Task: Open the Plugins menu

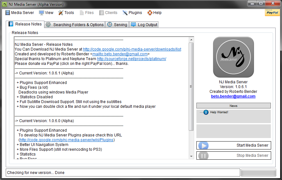Action: (x=132, y=13)
